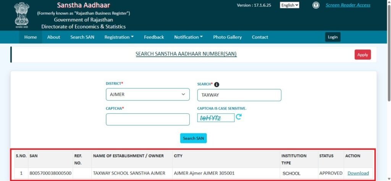Open the Screen Reader Access link
Screen dimensions: 391x181
coord(348,5)
